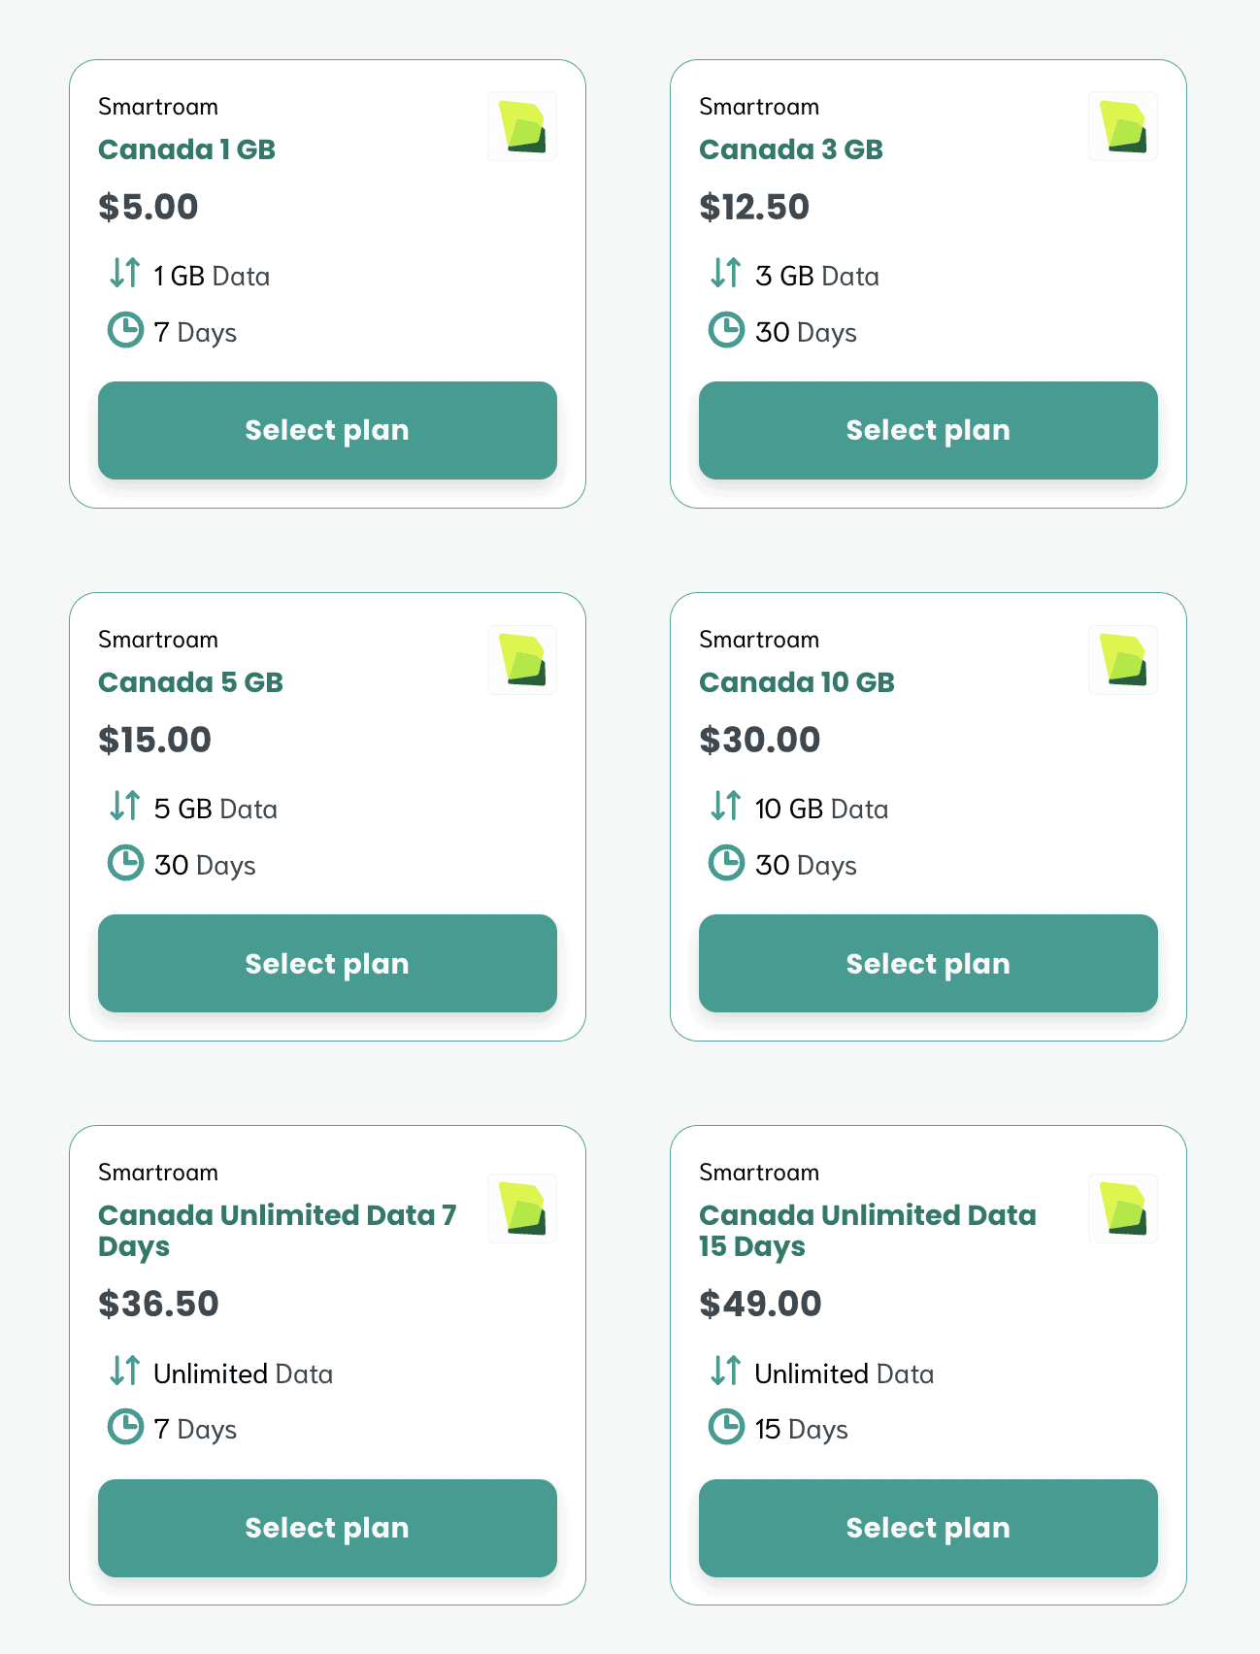Select plan for Canada Unlimited Data 7 Days
The width and height of the screenshot is (1260, 1654).
click(326, 1528)
